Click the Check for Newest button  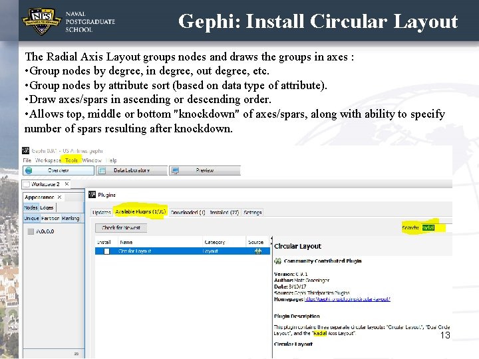121,228
